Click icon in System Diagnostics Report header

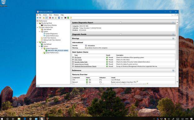click(120, 22)
